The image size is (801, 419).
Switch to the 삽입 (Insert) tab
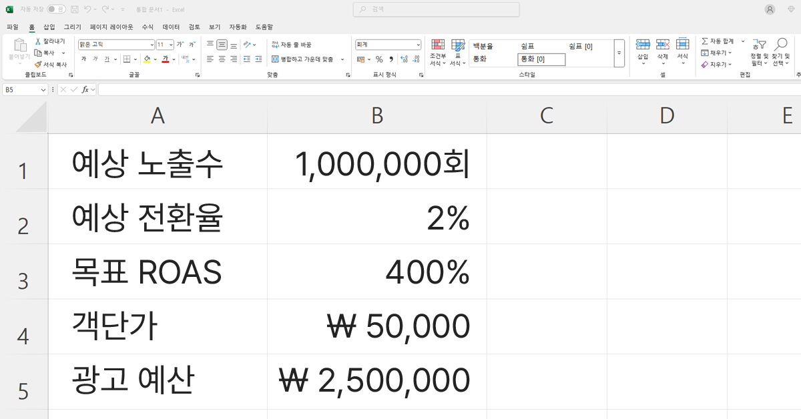[x=49, y=27]
